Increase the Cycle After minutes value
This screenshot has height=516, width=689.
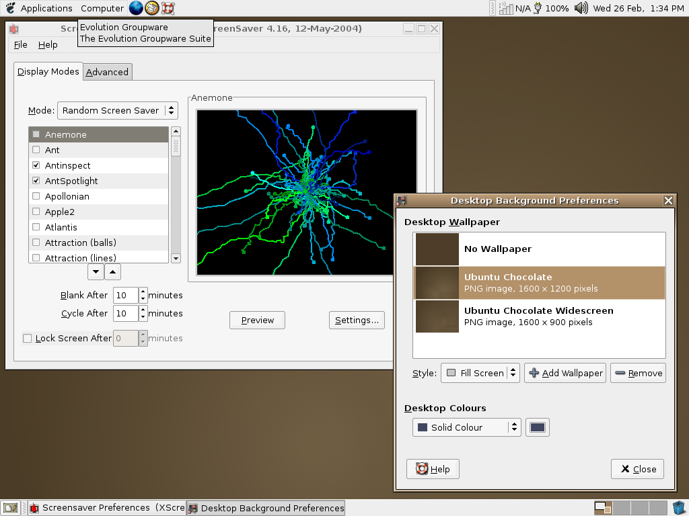point(143,309)
